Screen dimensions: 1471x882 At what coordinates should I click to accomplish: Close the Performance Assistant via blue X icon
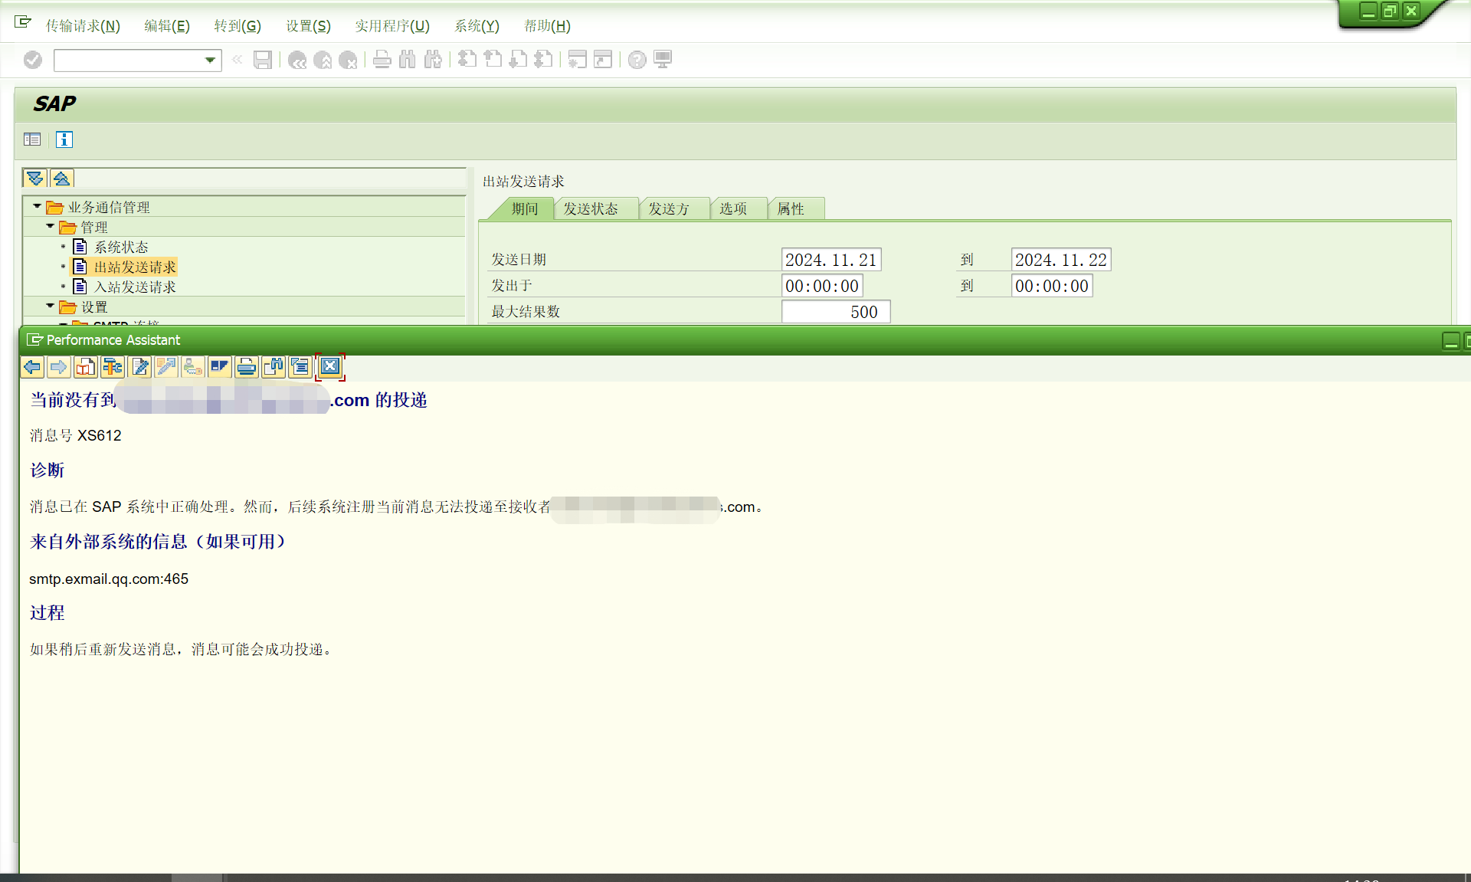click(330, 367)
